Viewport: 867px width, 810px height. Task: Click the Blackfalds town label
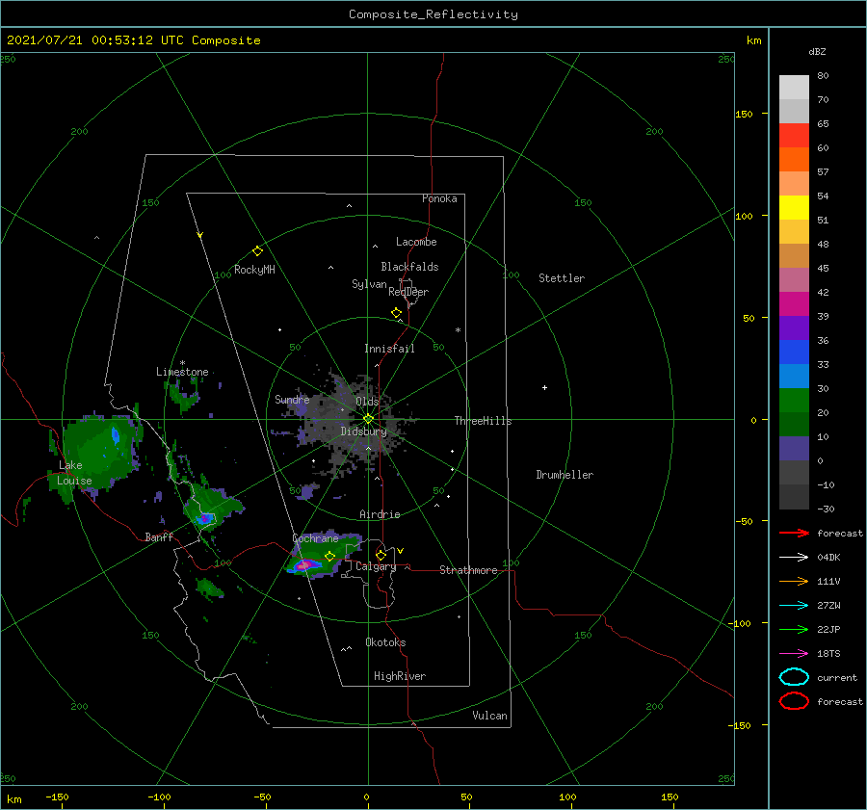(x=409, y=267)
